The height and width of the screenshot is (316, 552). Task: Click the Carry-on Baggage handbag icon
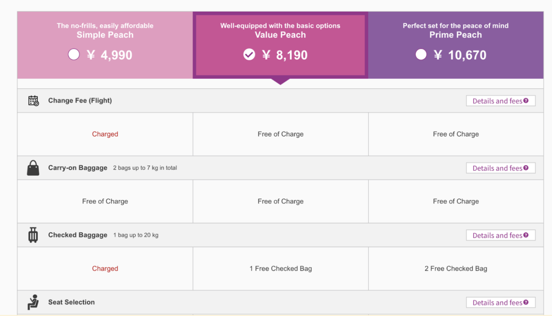[x=33, y=168]
